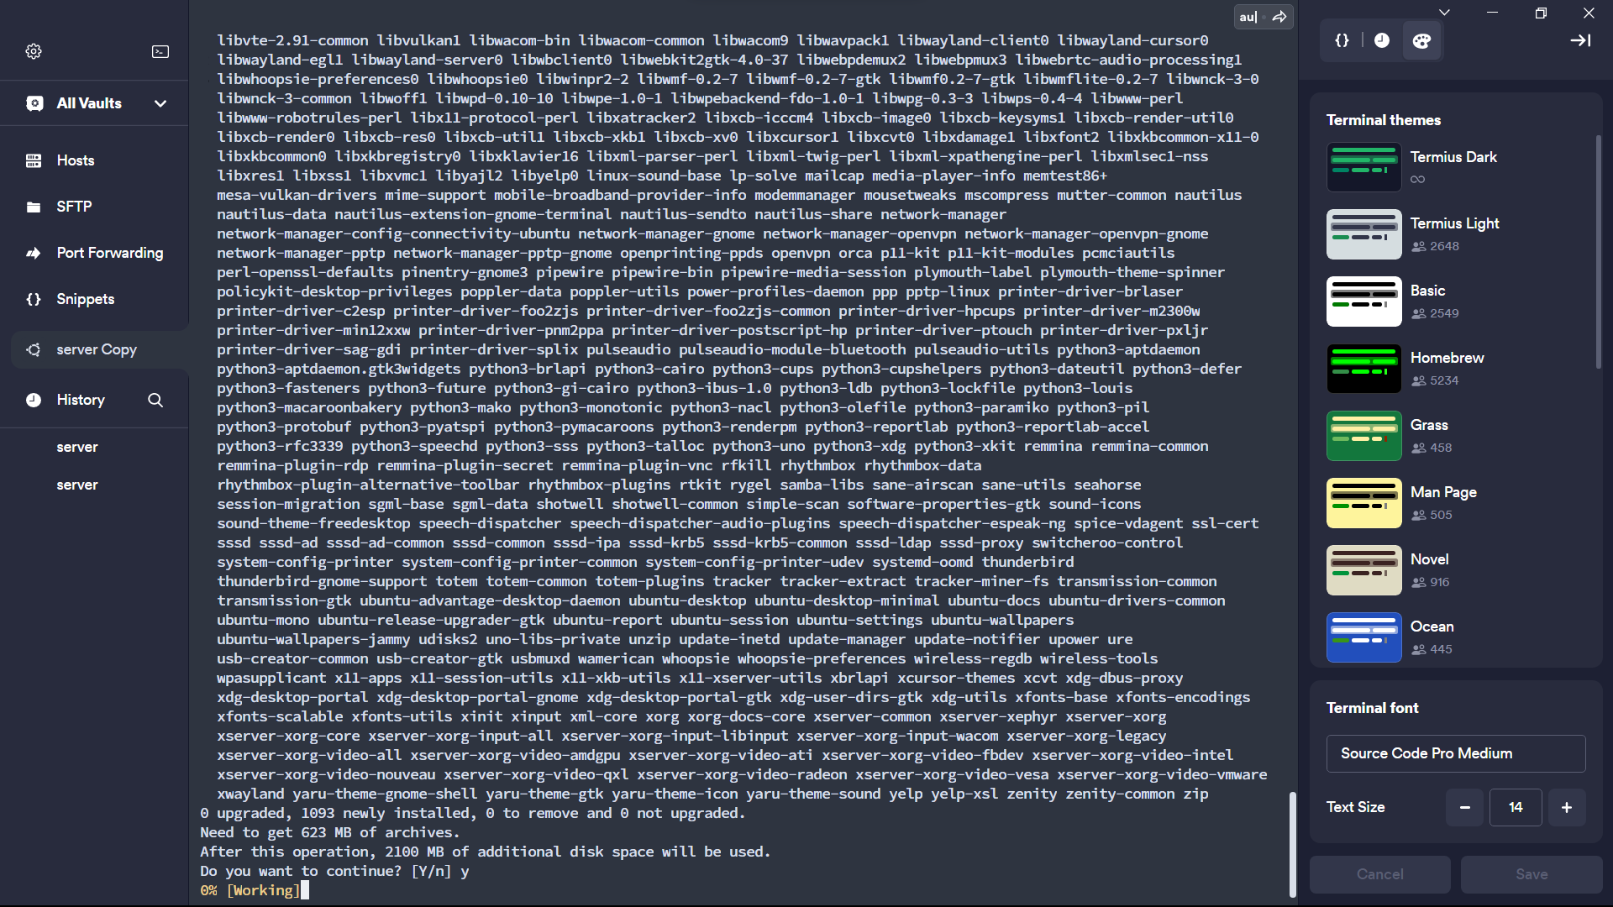The width and height of the screenshot is (1613, 907).
Task: Select the Novel terminal theme
Action: click(x=1456, y=569)
